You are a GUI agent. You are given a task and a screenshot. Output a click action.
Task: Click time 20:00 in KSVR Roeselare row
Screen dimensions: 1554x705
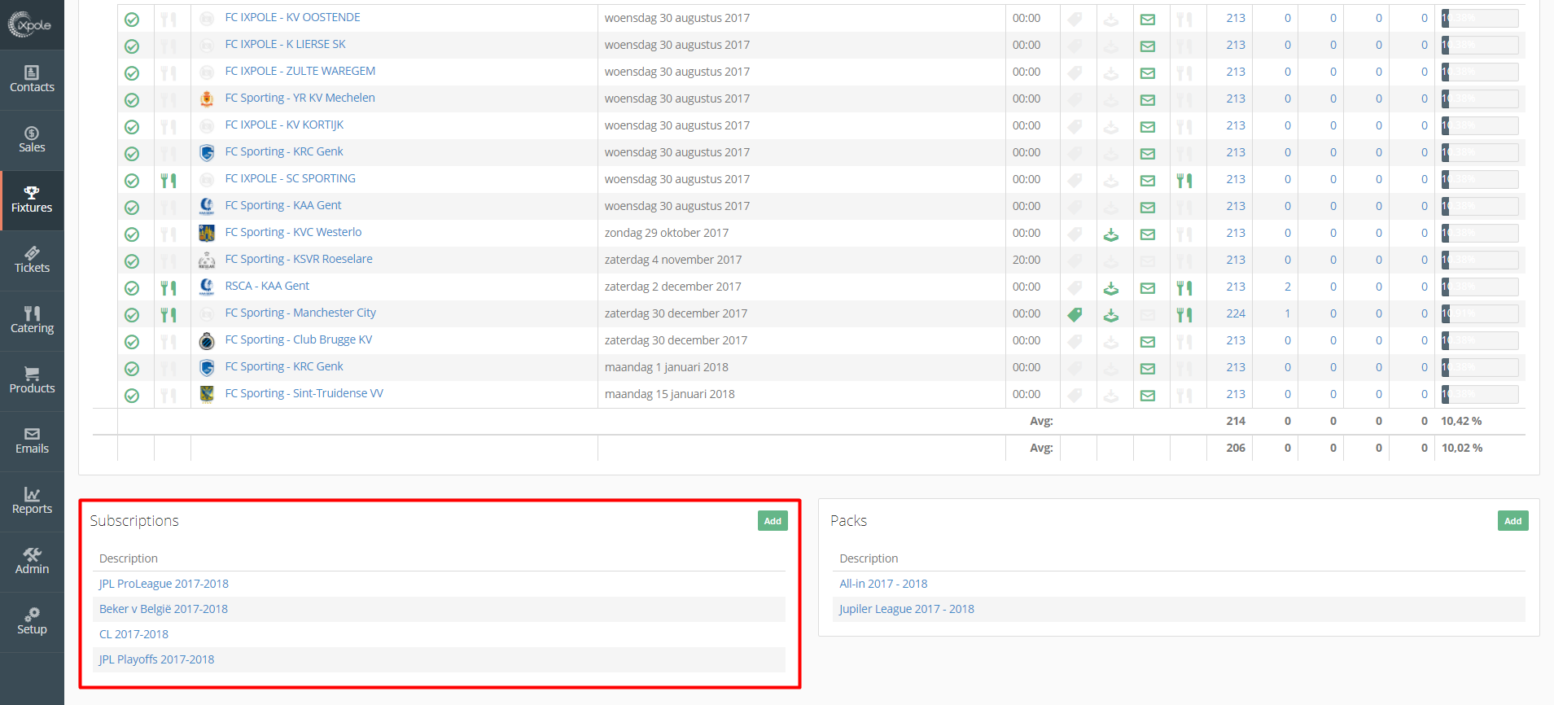(x=1027, y=260)
